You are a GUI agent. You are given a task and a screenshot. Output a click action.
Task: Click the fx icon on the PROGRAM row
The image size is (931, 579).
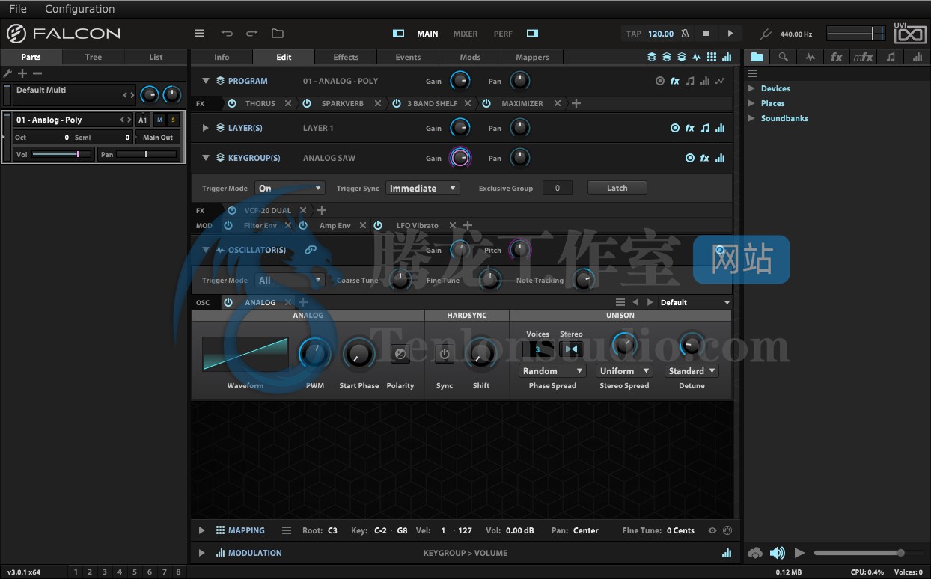click(675, 81)
